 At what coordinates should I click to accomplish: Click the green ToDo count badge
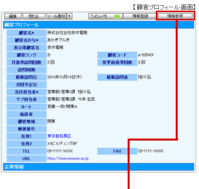116,16
